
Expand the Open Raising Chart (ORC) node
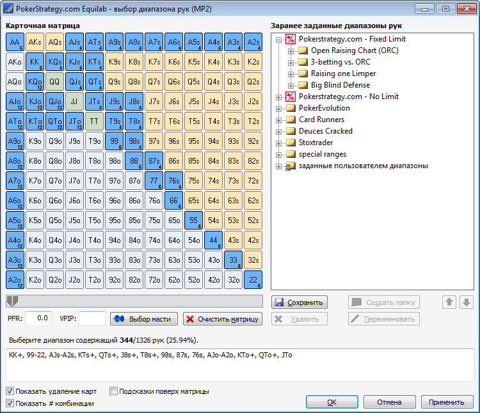tap(291, 51)
